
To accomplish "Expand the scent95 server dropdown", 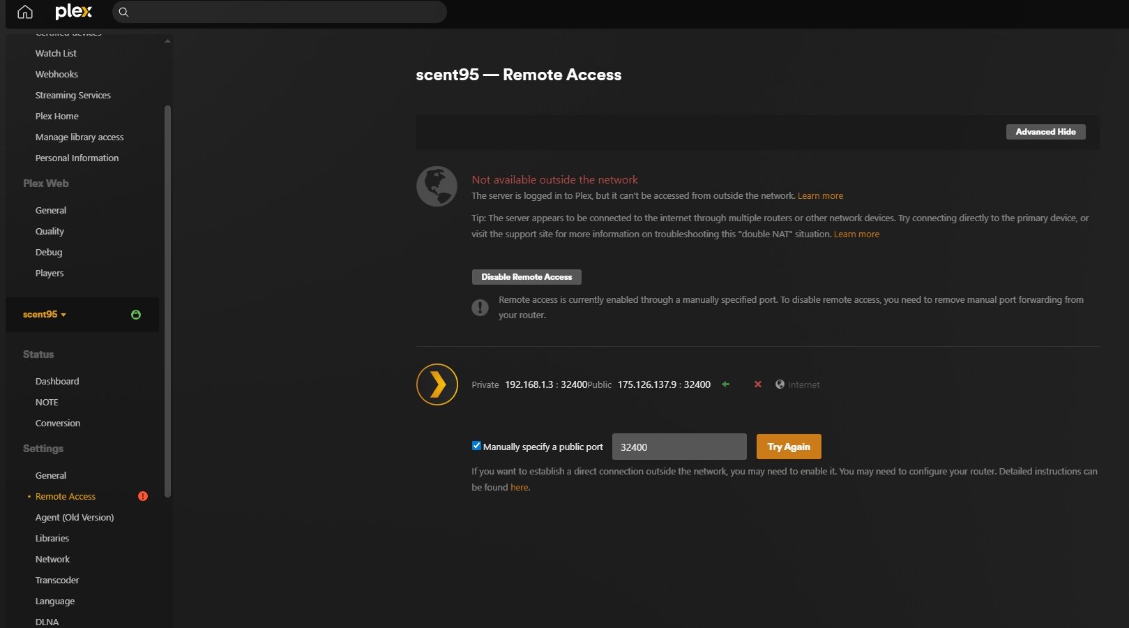I will pyautogui.click(x=45, y=315).
